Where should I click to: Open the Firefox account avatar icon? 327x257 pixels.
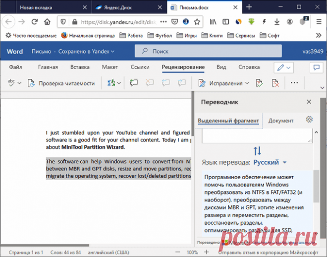coord(290,22)
